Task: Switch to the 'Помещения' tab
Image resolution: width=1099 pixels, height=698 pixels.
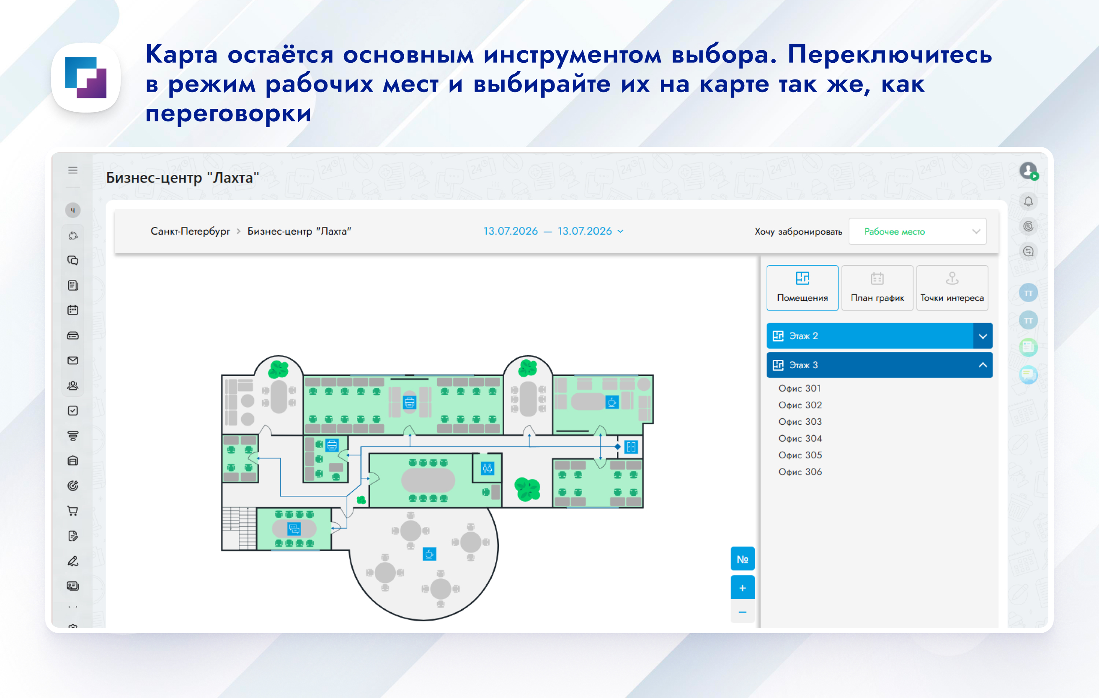Action: coord(802,288)
